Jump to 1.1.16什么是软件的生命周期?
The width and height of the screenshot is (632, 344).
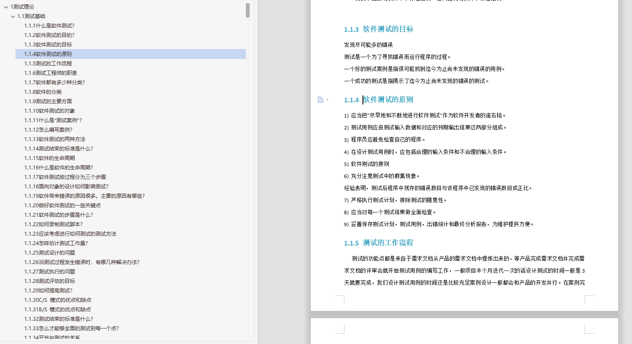(59, 168)
